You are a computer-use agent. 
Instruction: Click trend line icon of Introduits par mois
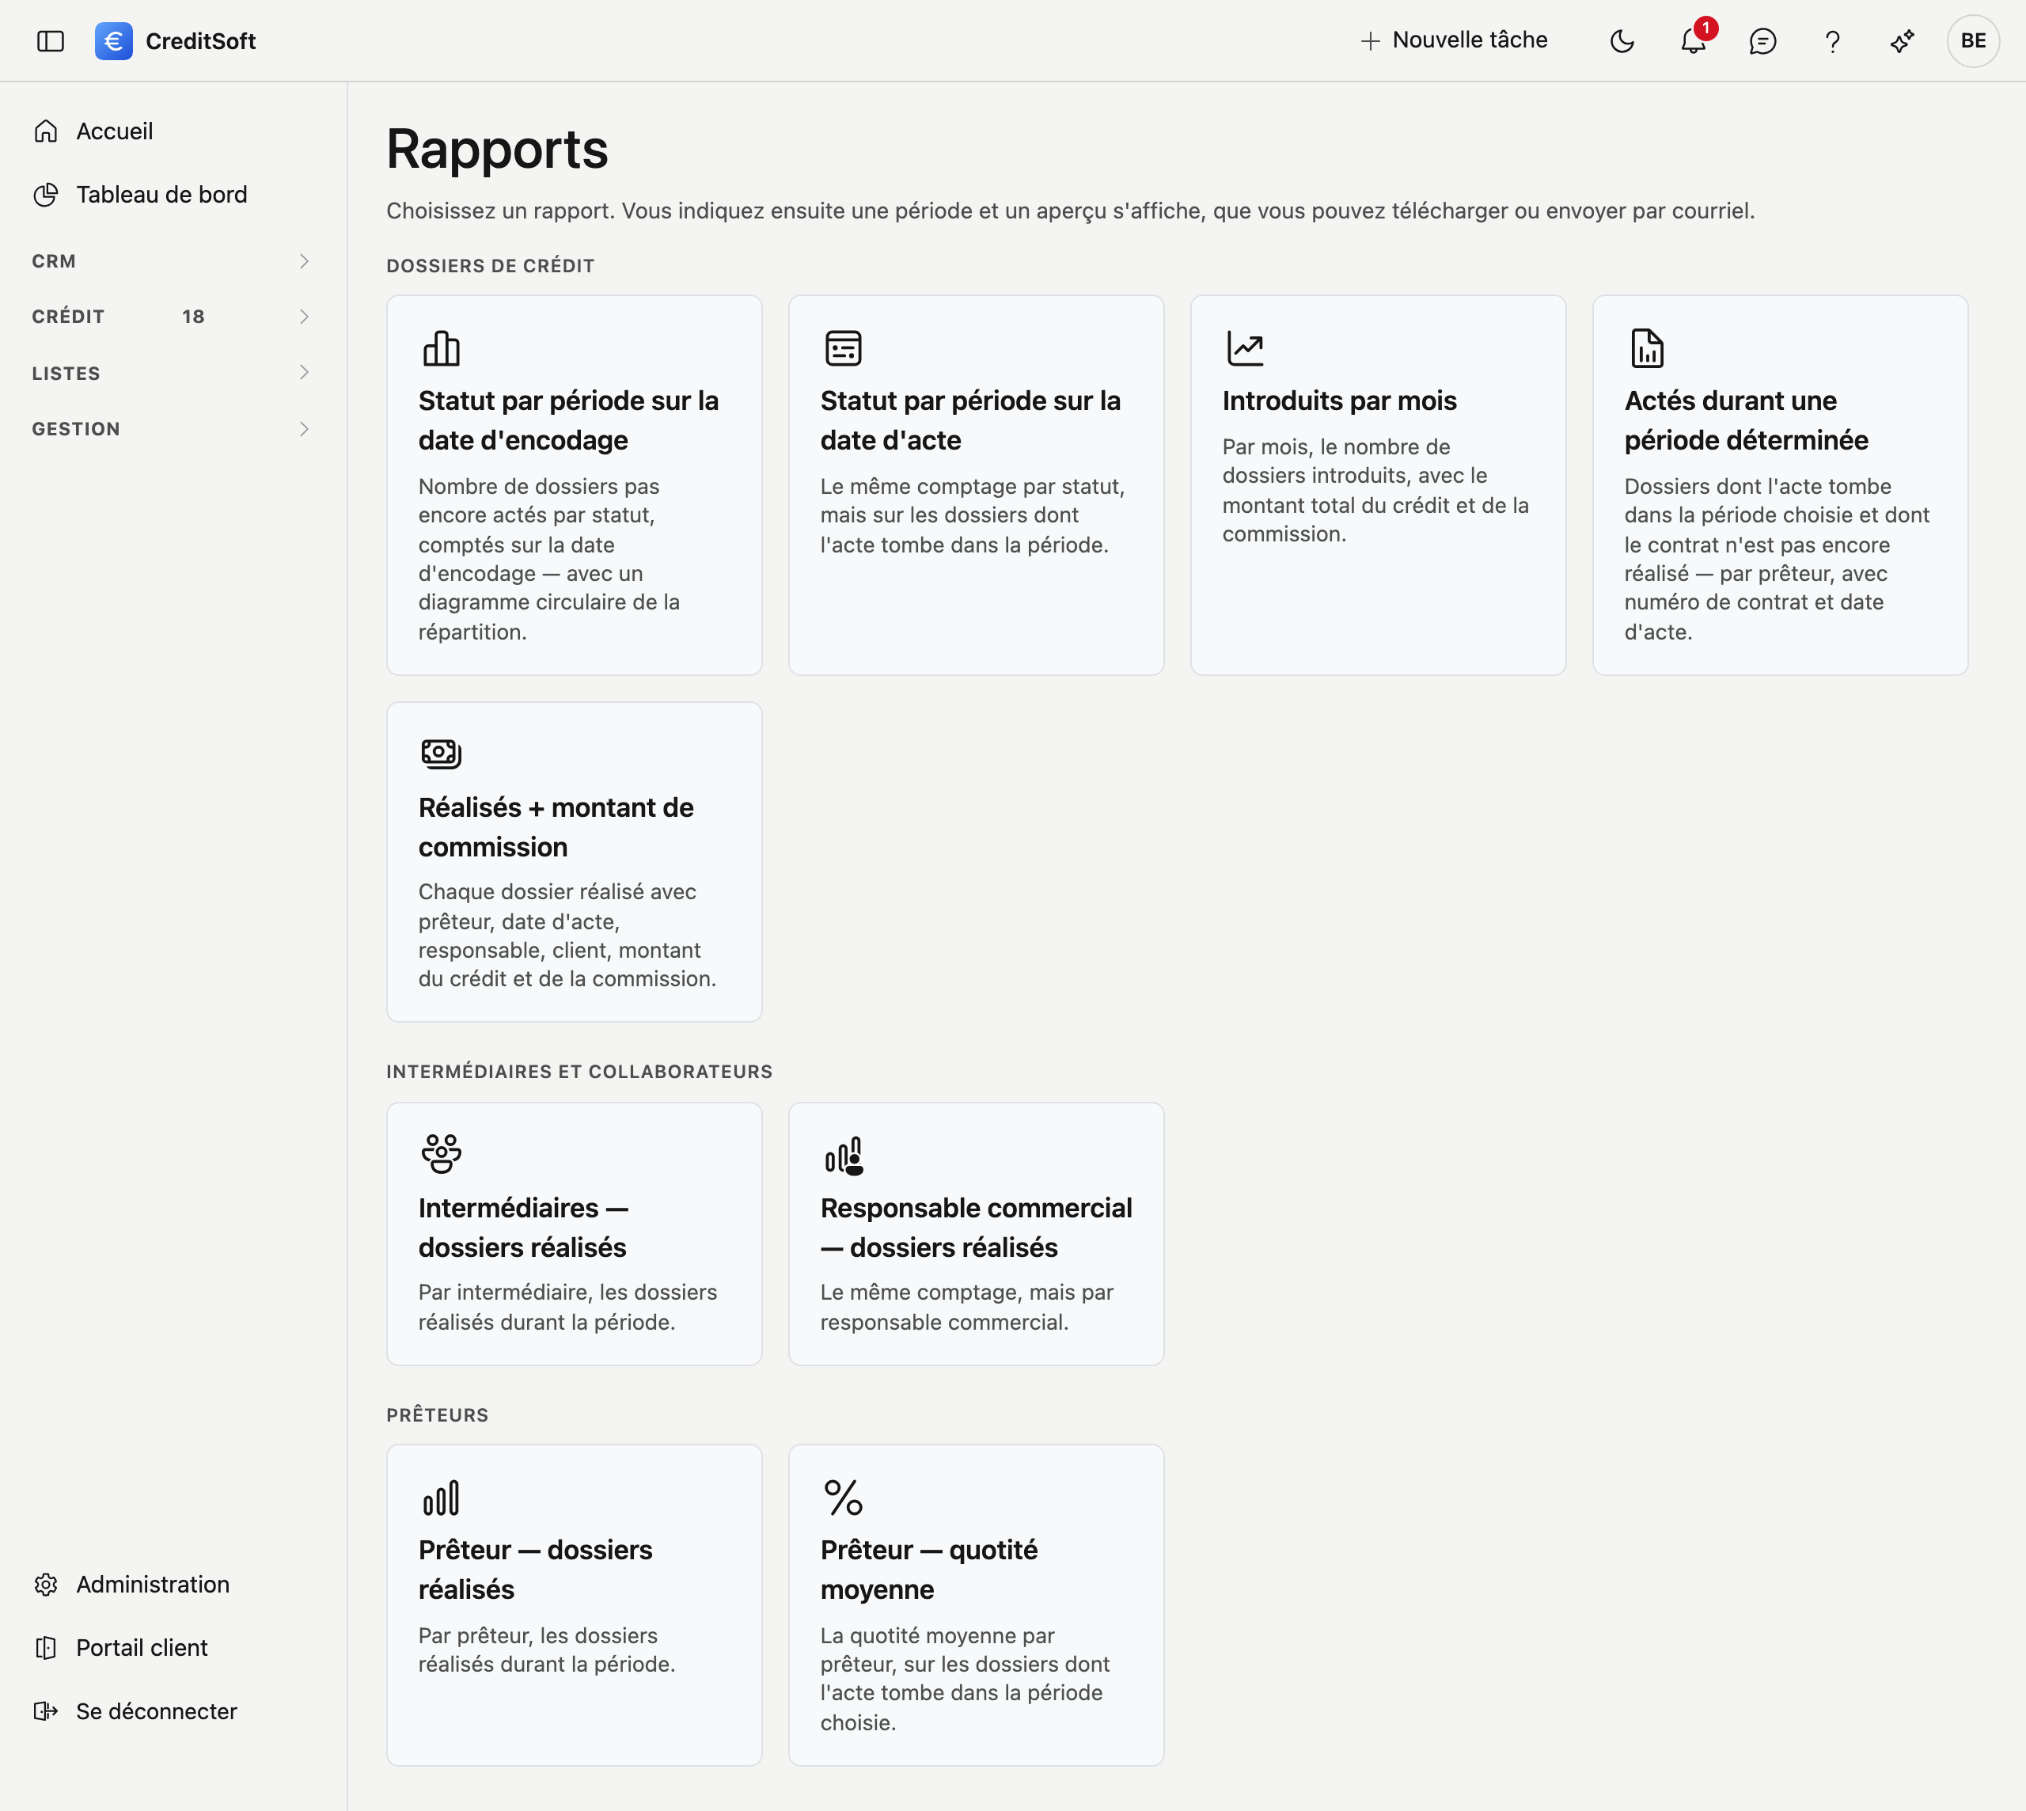(x=1245, y=348)
